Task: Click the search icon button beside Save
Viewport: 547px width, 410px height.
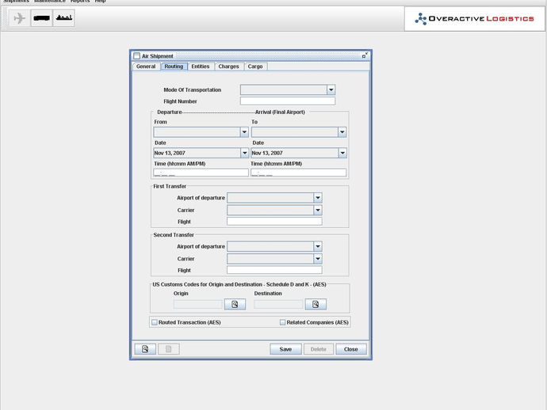Action: [x=145, y=349]
